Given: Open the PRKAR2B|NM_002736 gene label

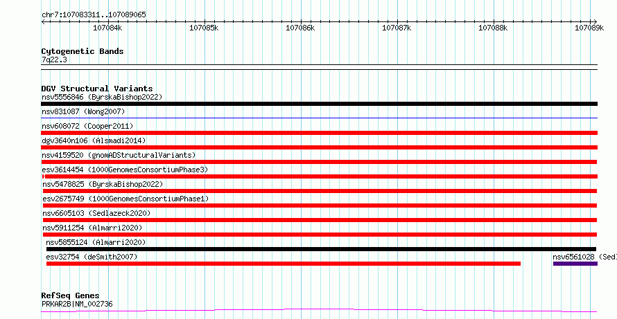Looking at the screenshot, I should 77,304.
